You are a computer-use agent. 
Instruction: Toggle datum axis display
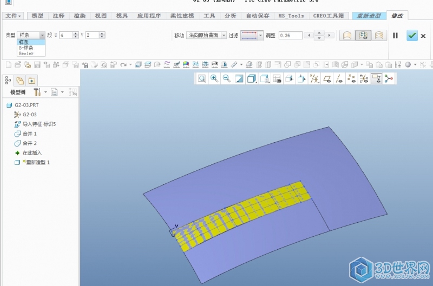(x=339, y=79)
